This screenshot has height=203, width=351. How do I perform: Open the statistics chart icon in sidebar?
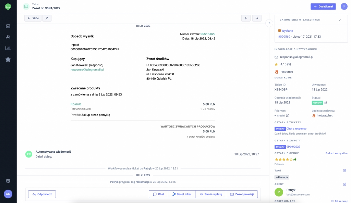coord(8,48)
